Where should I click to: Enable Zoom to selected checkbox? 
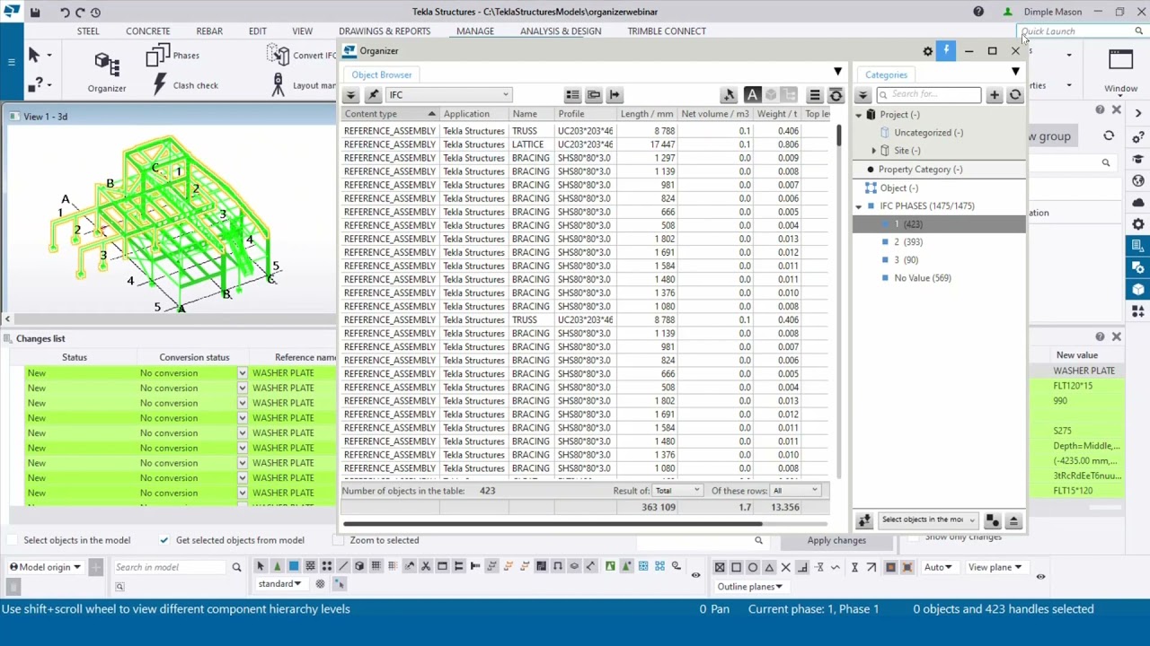tap(338, 540)
